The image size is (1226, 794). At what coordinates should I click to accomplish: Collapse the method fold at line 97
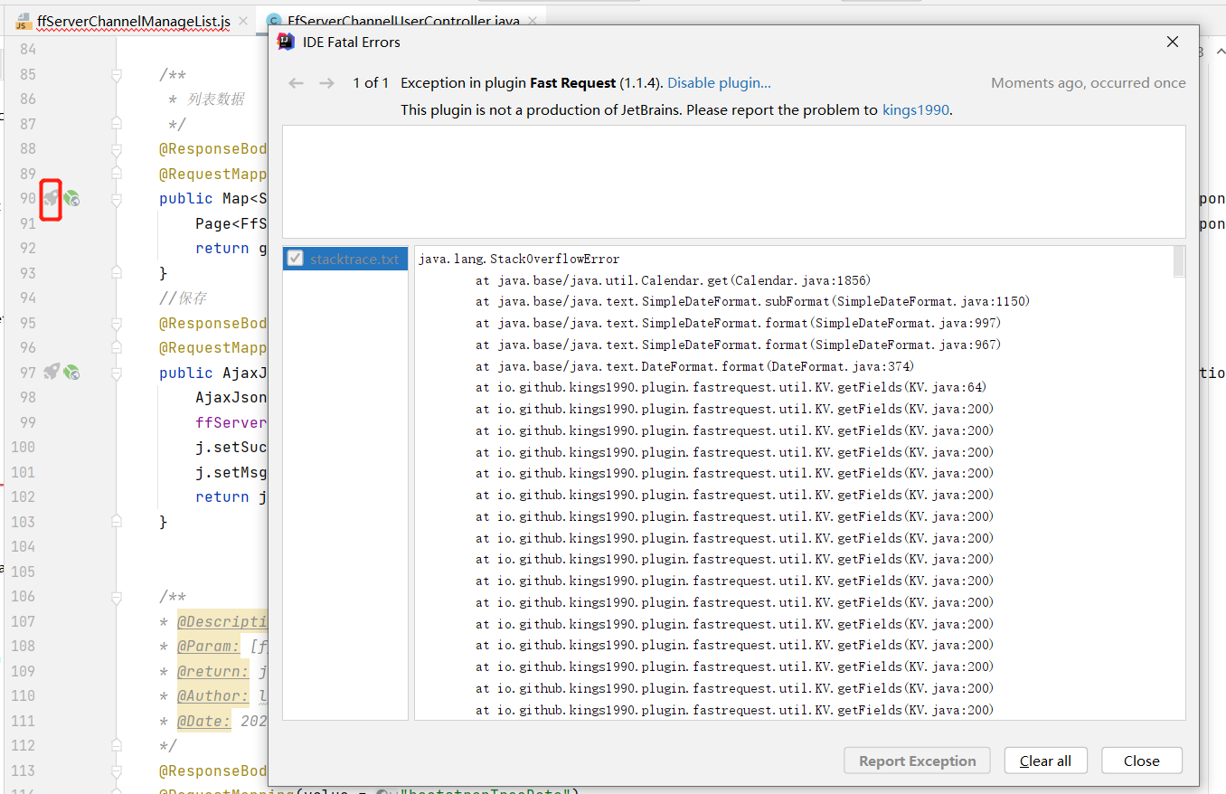[x=117, y=372]
